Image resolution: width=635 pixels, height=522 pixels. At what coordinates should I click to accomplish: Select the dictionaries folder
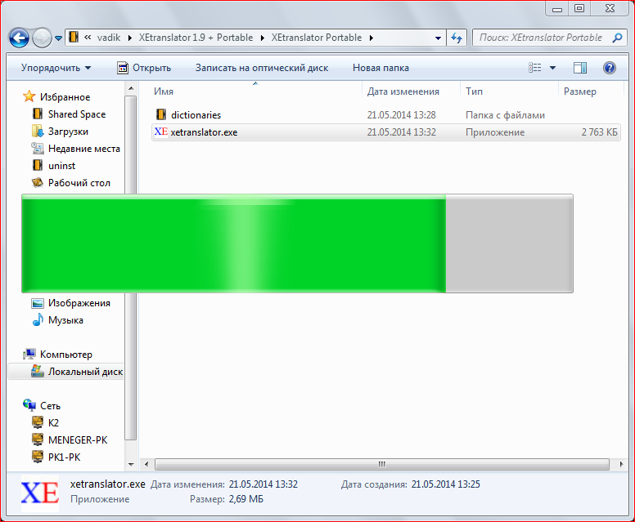[x=196, y=115]
